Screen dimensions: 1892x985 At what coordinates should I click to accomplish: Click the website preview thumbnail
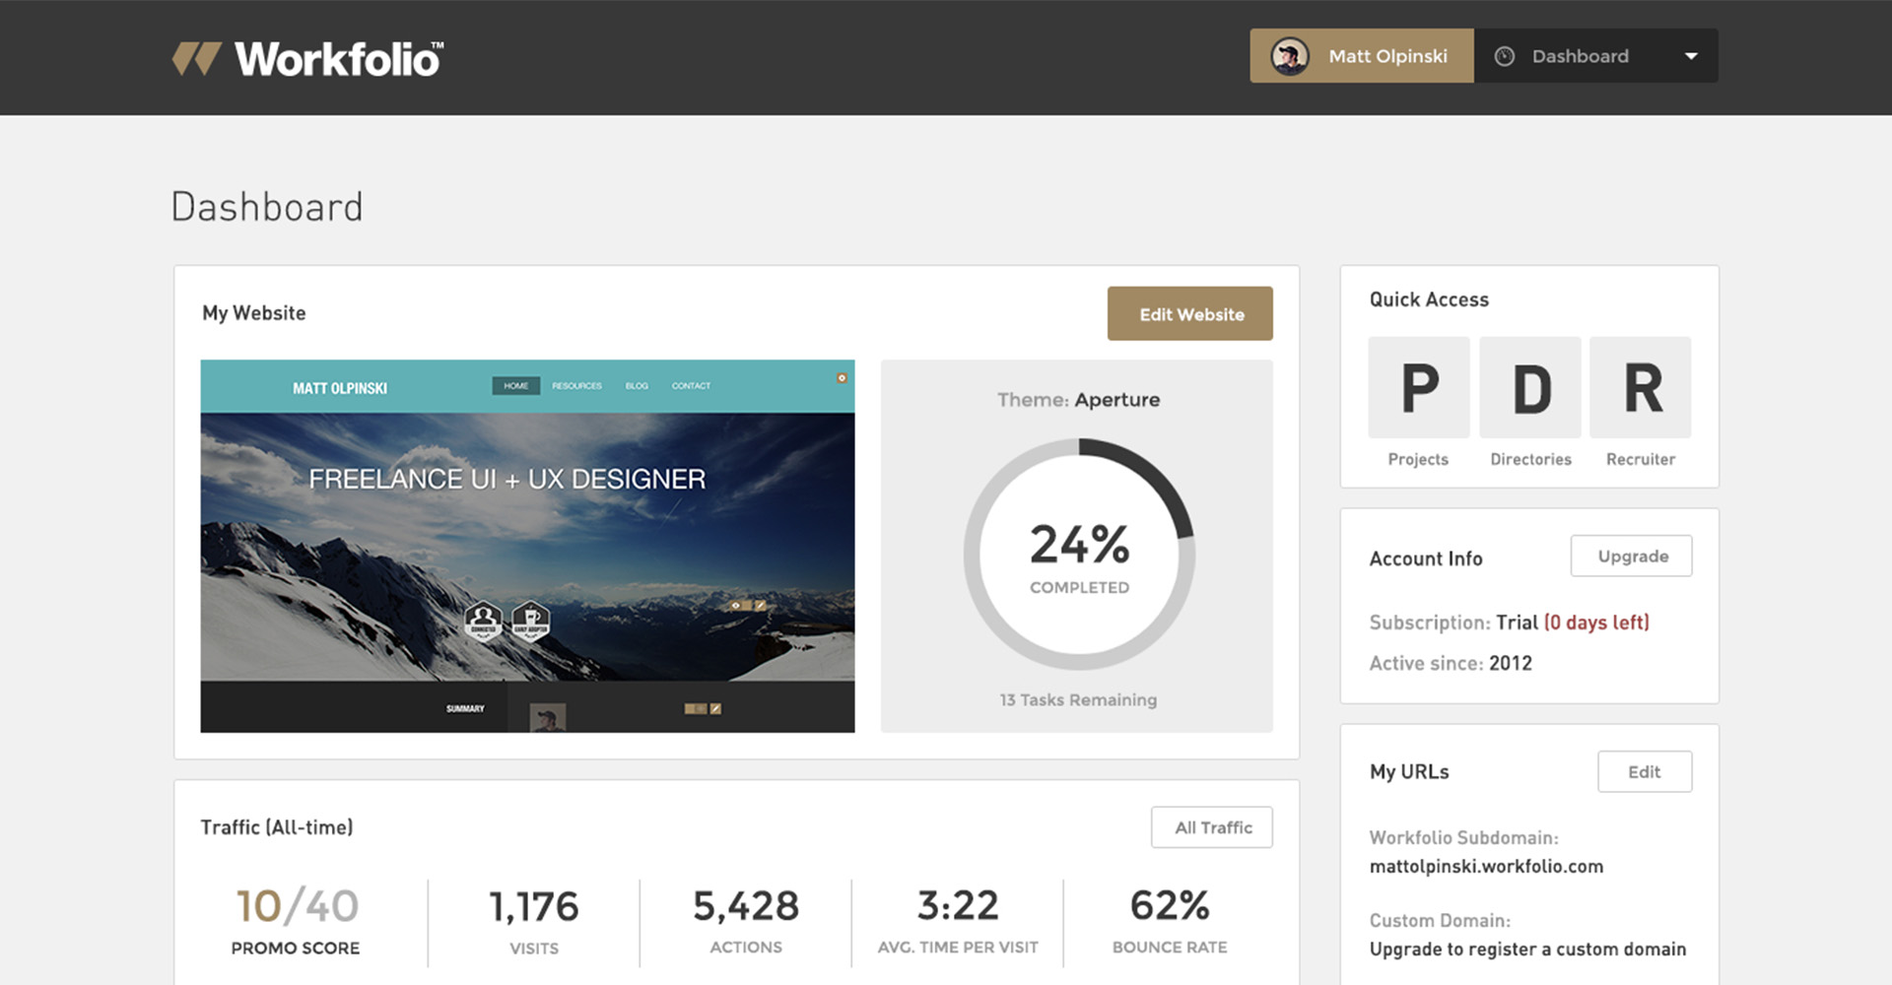(x=527, y=546)
